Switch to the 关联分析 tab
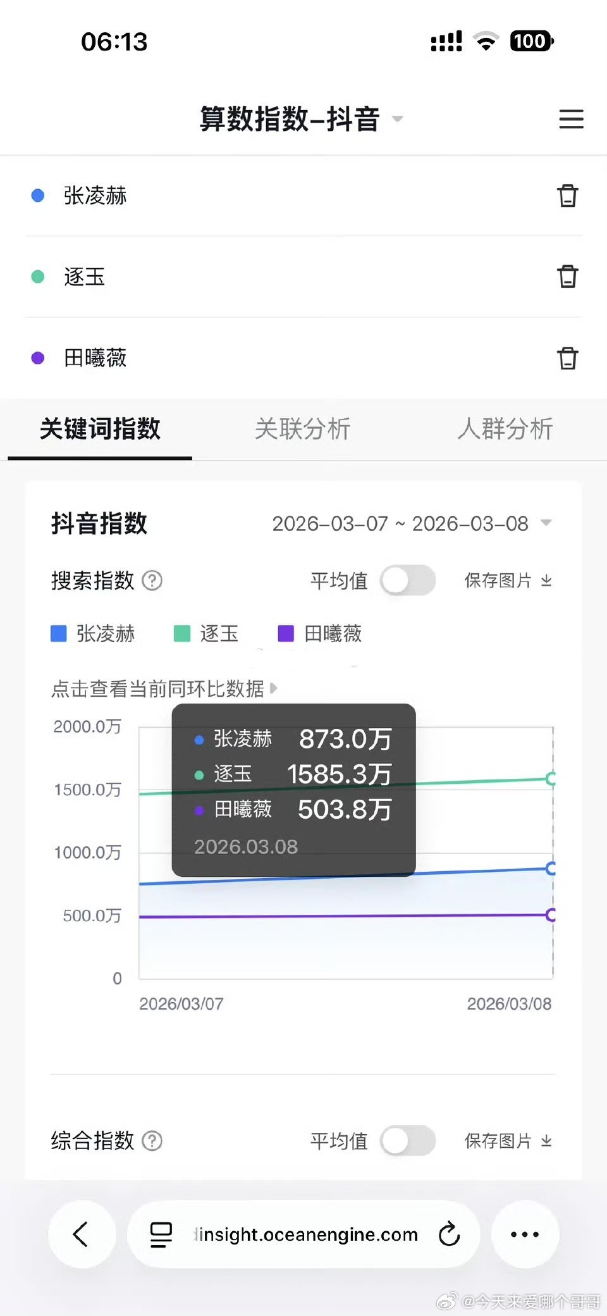 (x=302, y=429)
